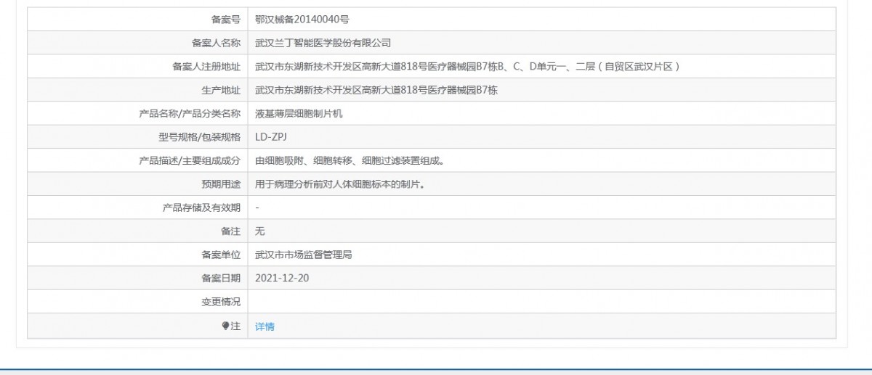The height and width of the screenshot is (375, 872).
Task: Select the model value LD-ZPJ
Action: pos(271,137)
